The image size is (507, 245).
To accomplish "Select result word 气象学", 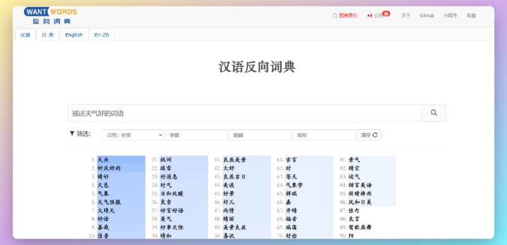I will 295,185.
